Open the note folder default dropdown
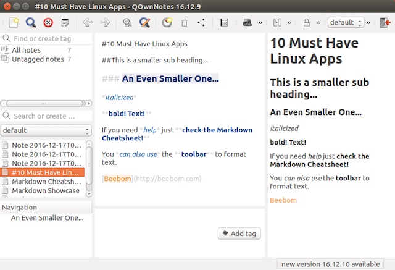395x270 pixels. click(46, 130)
